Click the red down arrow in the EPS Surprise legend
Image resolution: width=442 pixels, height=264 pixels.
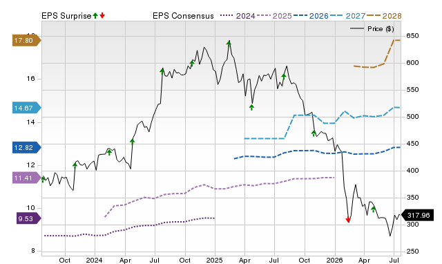coord(102,16)
